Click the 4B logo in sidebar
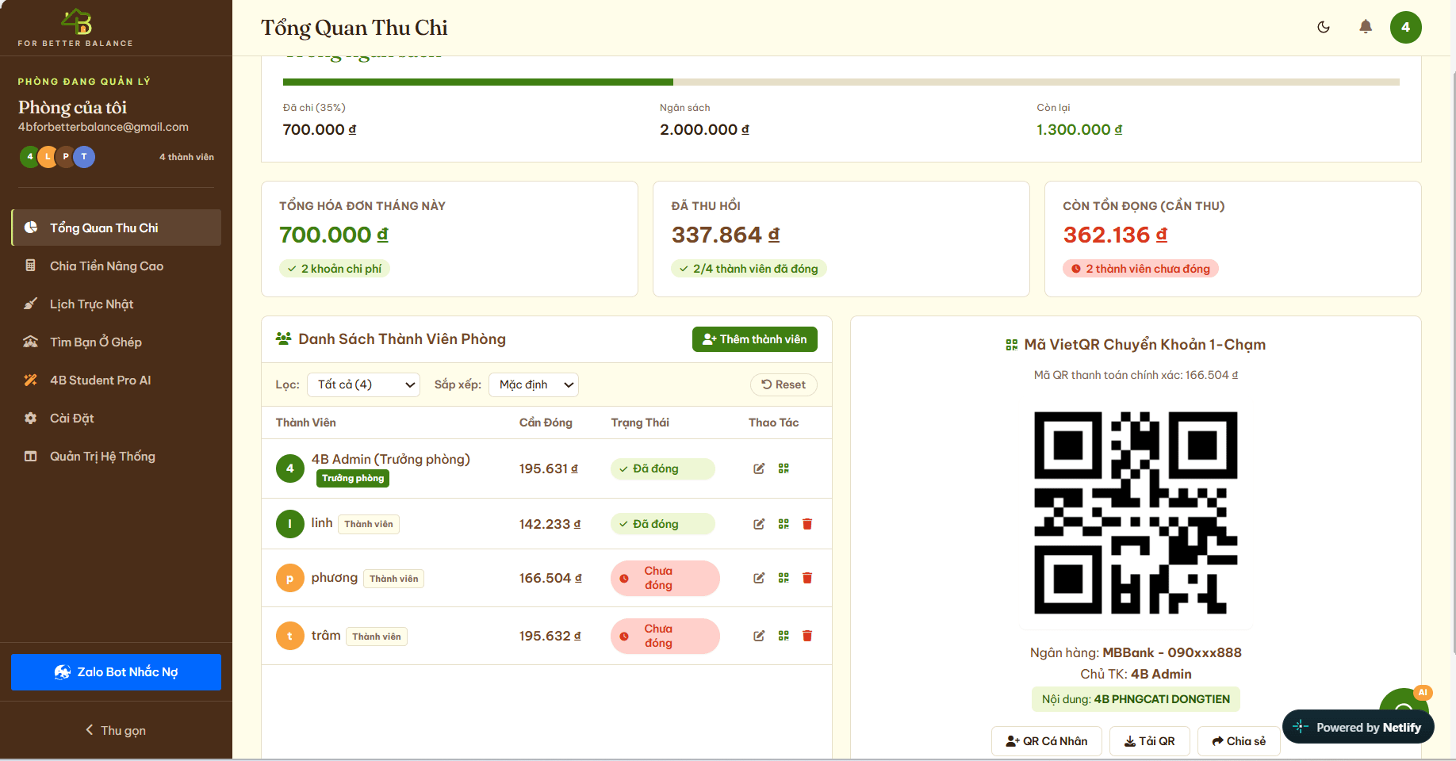This screenshot has width=1456, height=761. (x=76, y=22)
